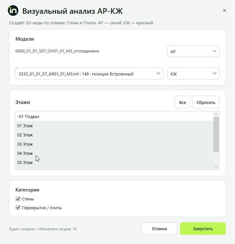Close the Визуальный анализ АР-КЖ dialog
Screen dimensions: 235x244
point(225,10)
